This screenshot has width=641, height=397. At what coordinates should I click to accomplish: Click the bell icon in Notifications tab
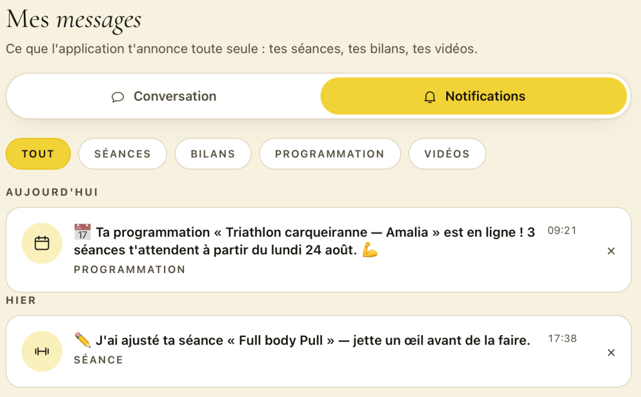(429, 97)
